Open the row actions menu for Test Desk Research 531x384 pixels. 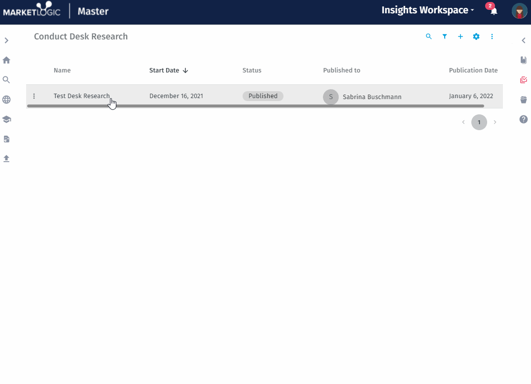pyautogui.click(x=34, y=96)
